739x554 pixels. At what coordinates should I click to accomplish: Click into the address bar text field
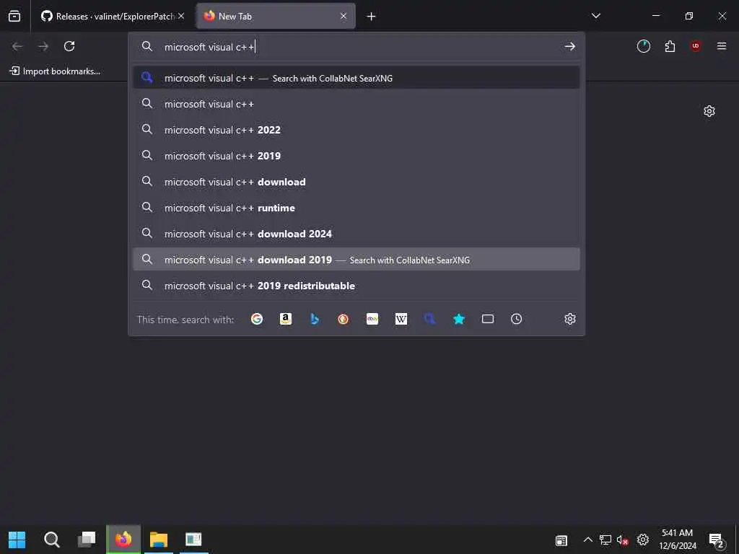click(x=358, y=47)
